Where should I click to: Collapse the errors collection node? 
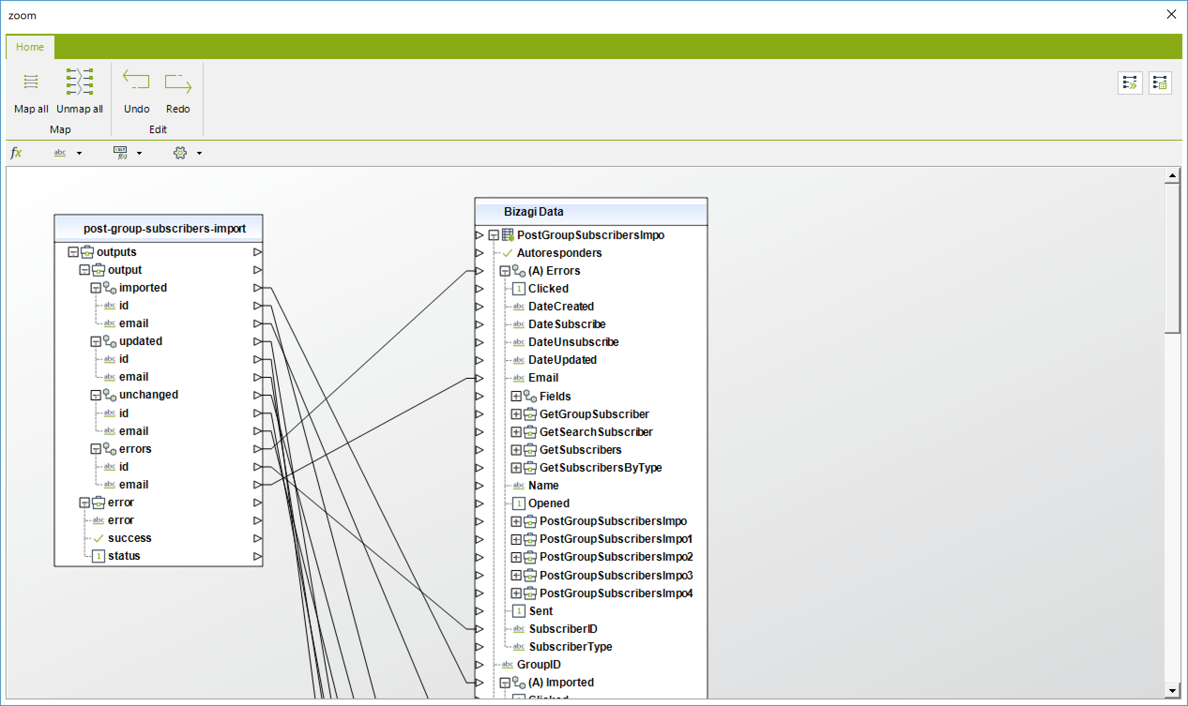pyautogui.click(x=96, y=449)
